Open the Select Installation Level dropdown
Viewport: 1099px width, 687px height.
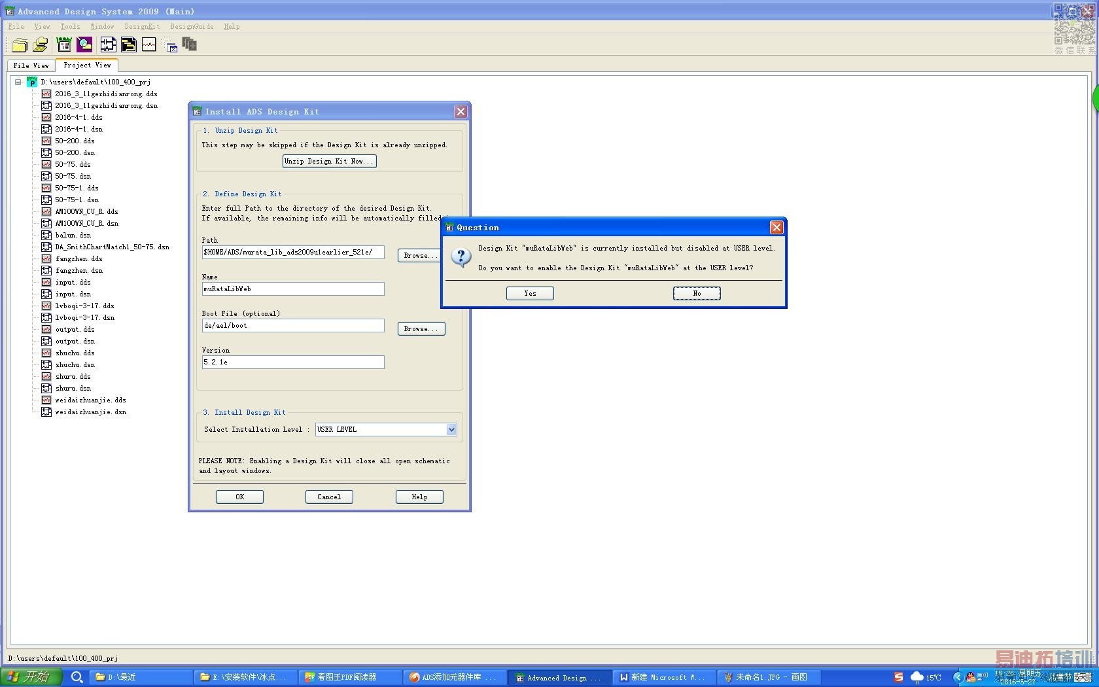click(451, 429)
